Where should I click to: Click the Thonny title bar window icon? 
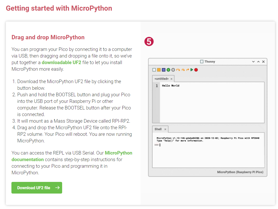point(202,62)
